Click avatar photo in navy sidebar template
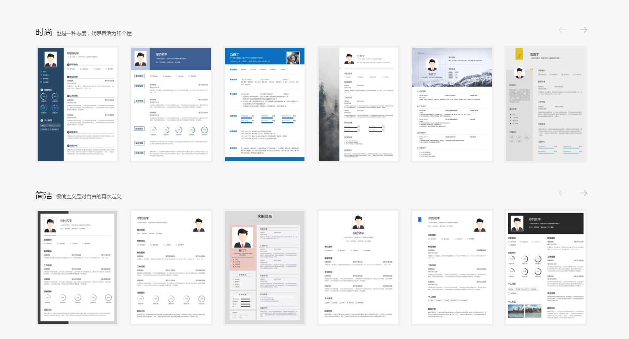 tap(51, 60)
